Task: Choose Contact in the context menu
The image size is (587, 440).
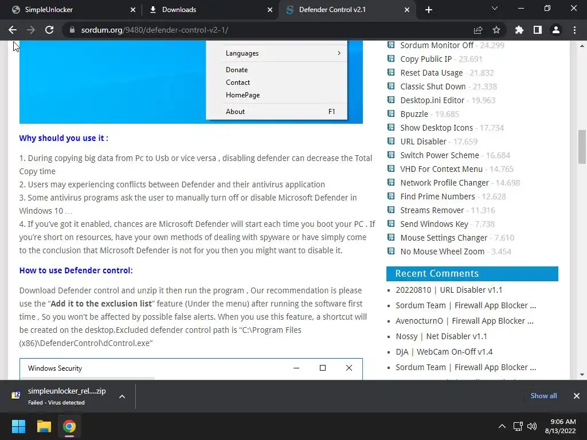Action: pyautogui.click(x=238, y=82)
